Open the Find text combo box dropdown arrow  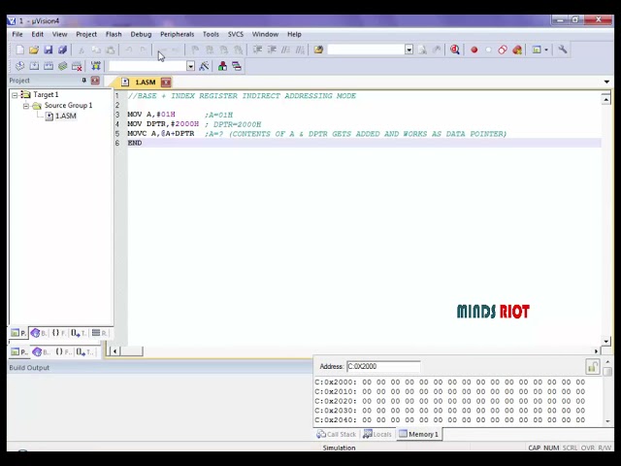[409, 50]
